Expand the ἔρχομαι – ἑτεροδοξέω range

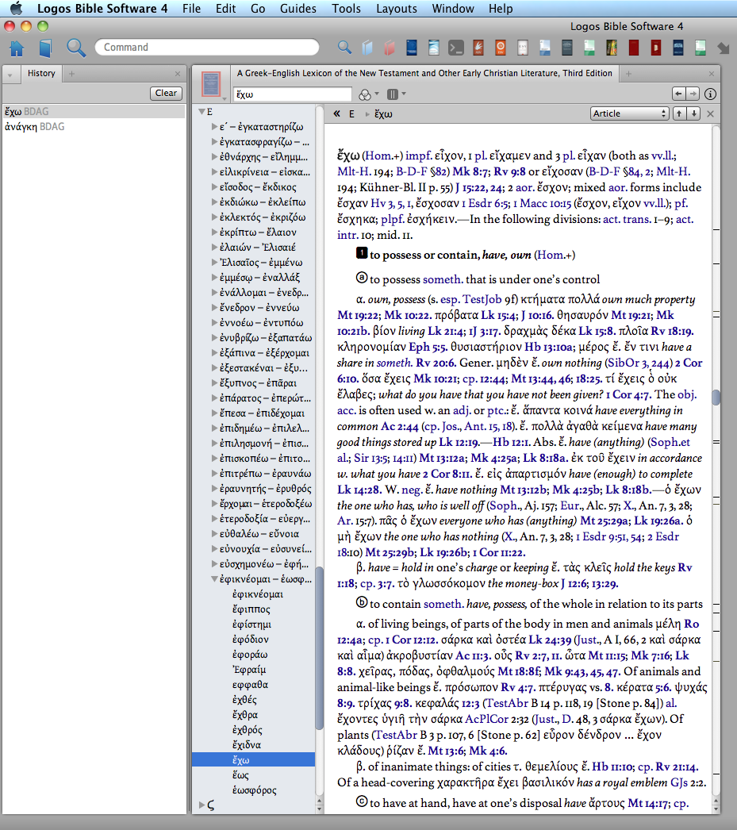click(x=213, y=503)
